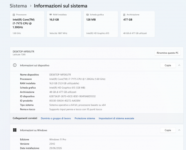
Task: Click the Penna e tocco value text
Action: (x=76, y=109)
